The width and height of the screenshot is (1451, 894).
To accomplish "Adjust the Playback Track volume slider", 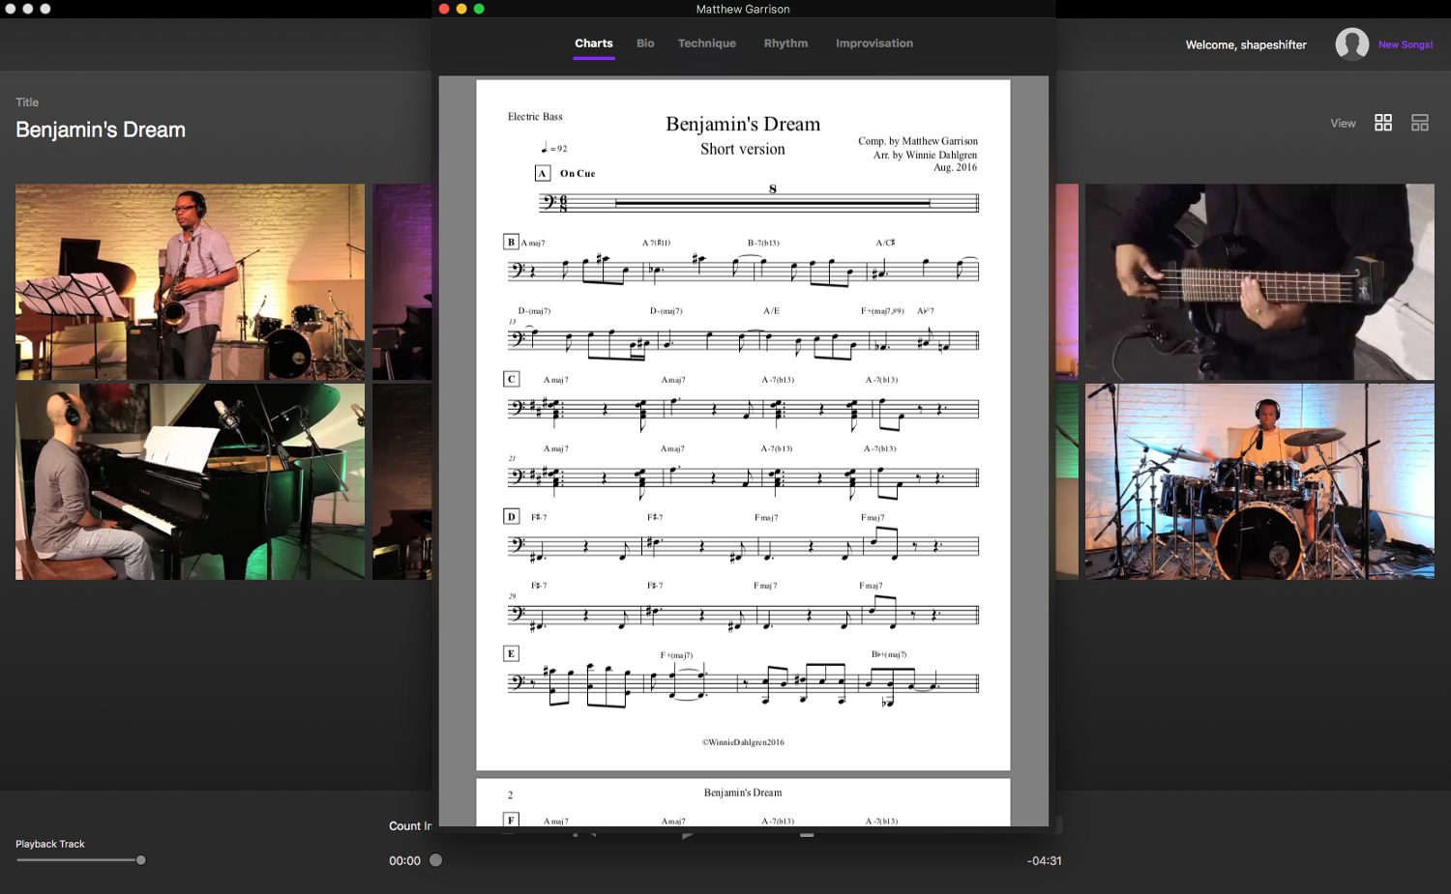I will click(140, 859).
